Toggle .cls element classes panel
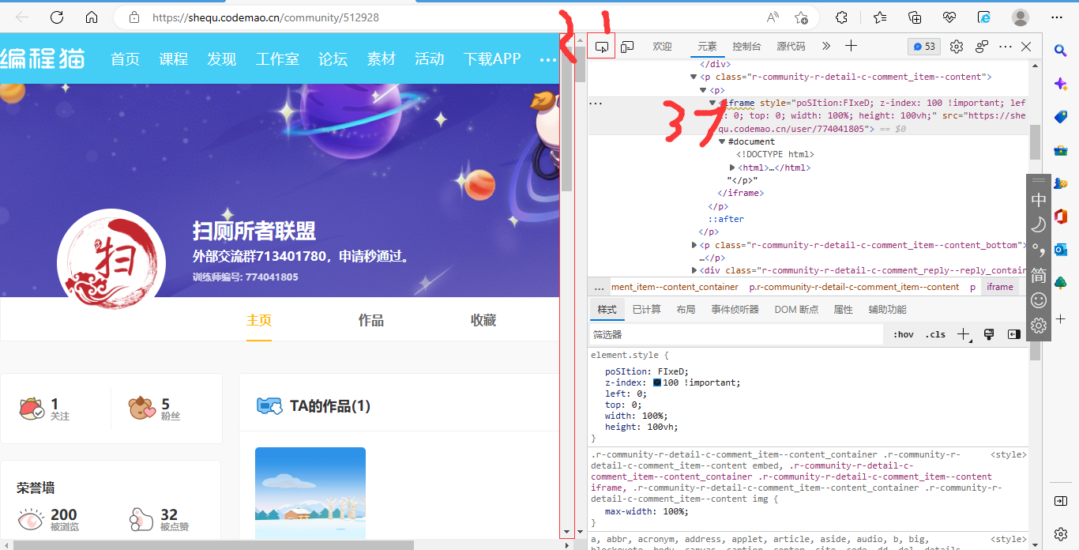Viewport: 1079px width, 550px height. click(936, 334)
